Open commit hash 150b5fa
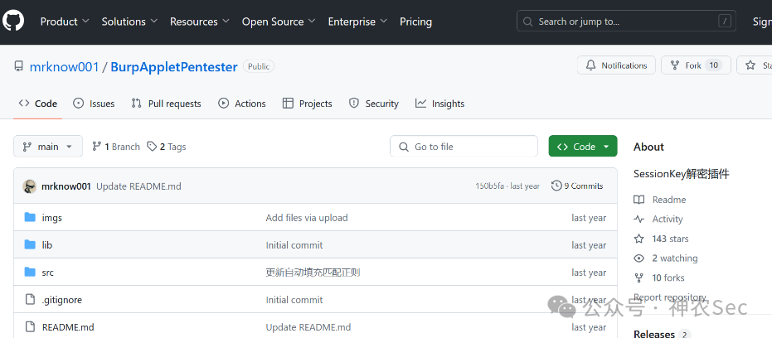This screenshot has height=338, width=772. (489, 186)
